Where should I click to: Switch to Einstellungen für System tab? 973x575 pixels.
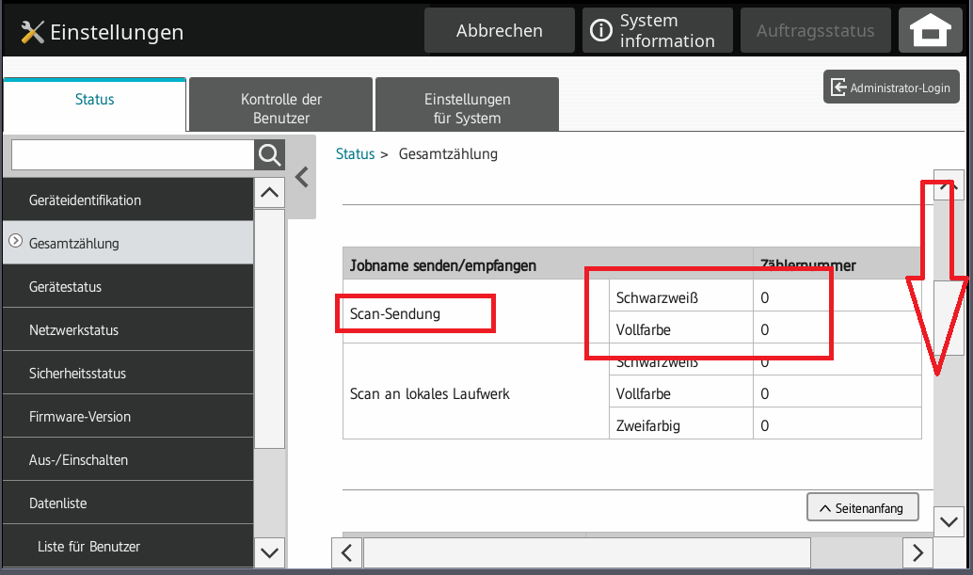pos(467,108)
